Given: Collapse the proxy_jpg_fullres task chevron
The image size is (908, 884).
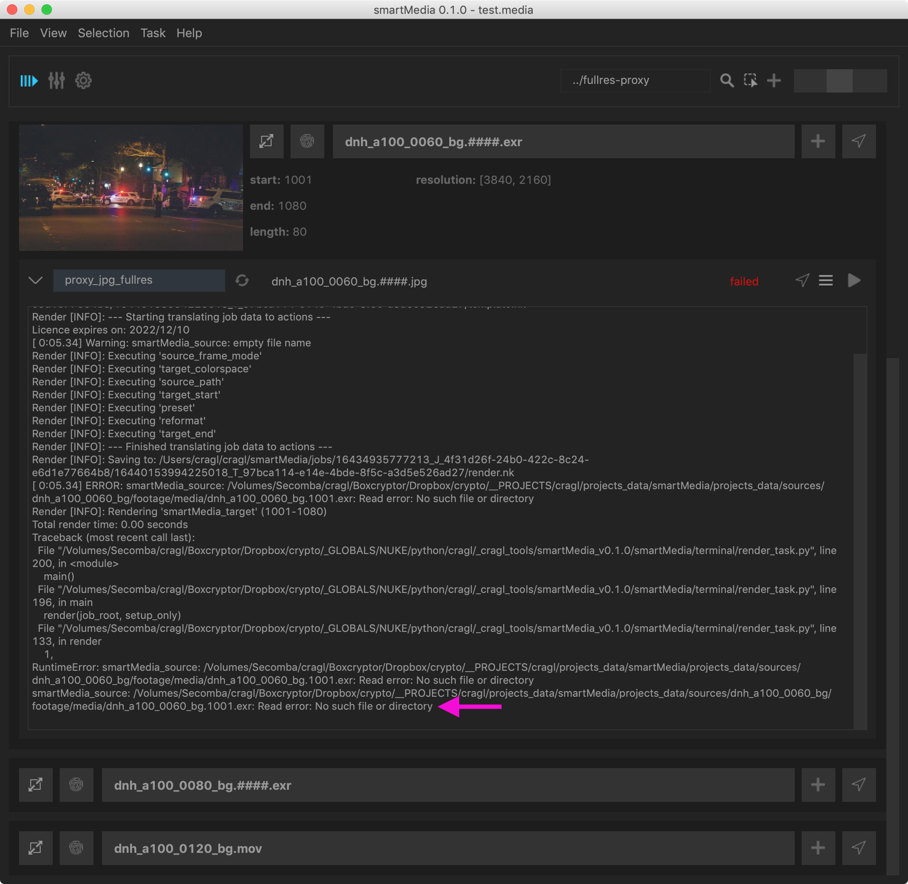Looking at the screenshot, I should (x=36, y=280).
